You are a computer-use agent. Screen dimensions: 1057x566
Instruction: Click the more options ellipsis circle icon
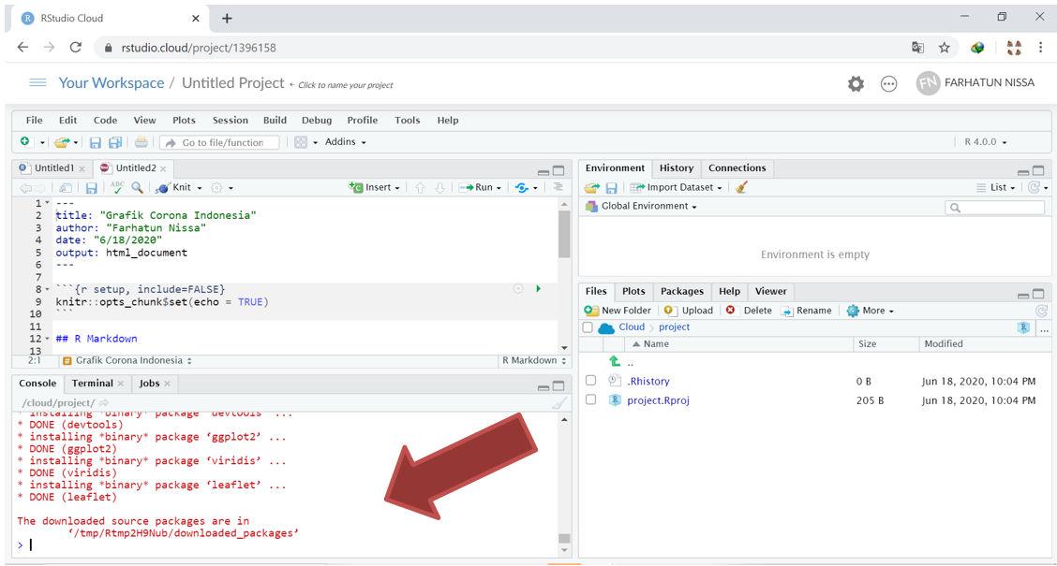pos(888,84)
